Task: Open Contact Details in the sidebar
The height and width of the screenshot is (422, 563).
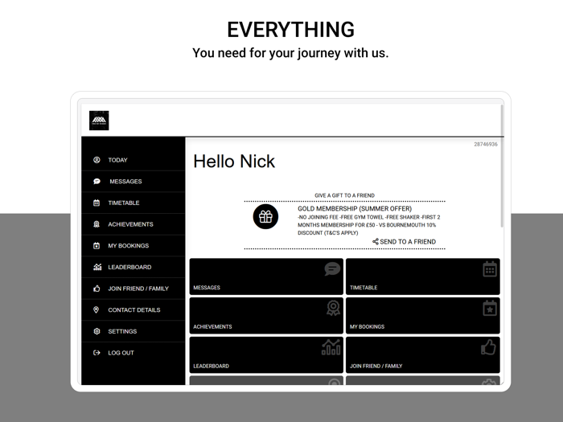Action: click(x=134, y=309)
